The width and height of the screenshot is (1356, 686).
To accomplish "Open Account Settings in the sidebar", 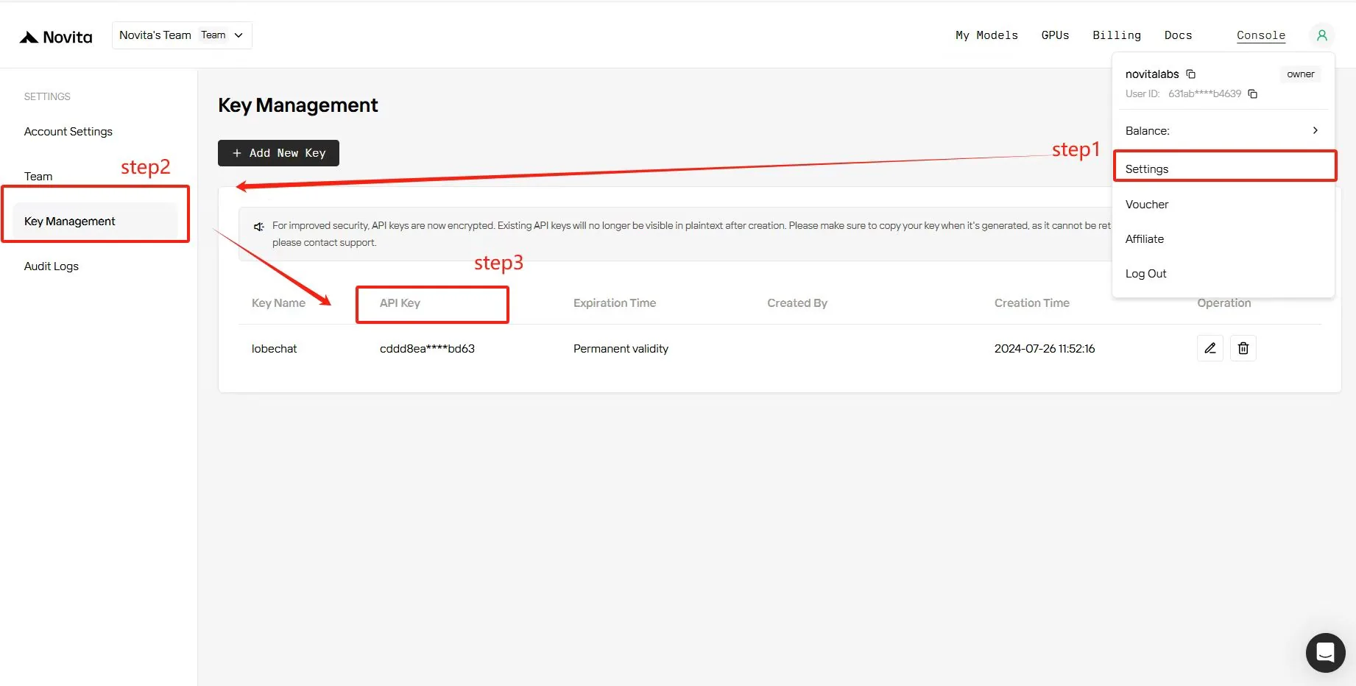I will [68, 131].
